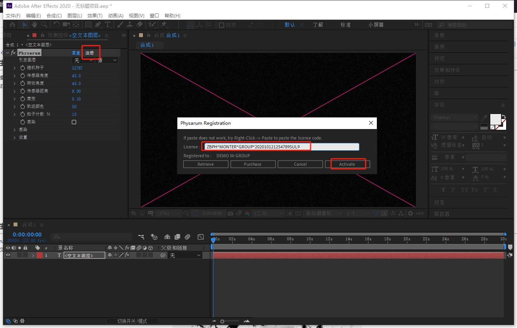Toggle the 对齐 snapping checkbox

point(222,25)
